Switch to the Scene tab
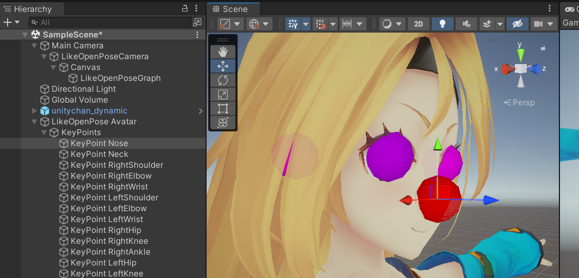The height and width of the screenshot is (278, 579). tap(233, 9)
